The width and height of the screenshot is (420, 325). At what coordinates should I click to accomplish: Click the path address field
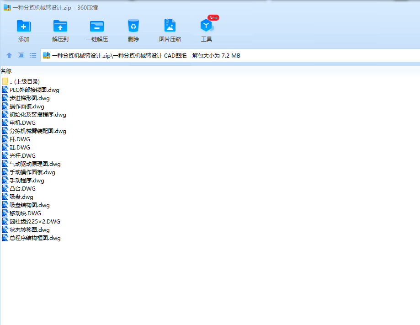point(230,55)
